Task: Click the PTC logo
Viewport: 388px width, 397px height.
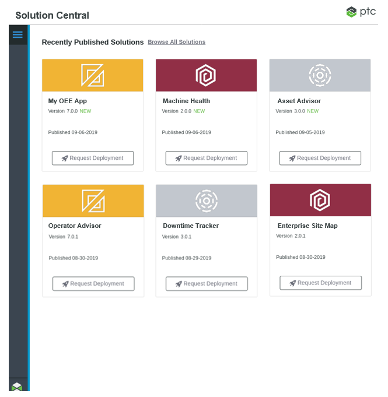Action: [361, 12]
